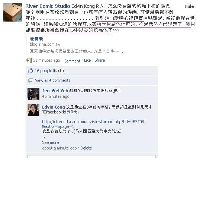
Task: Open Jen-Wei Yeh's avatar thumbnail
Action: coord(33,94)
